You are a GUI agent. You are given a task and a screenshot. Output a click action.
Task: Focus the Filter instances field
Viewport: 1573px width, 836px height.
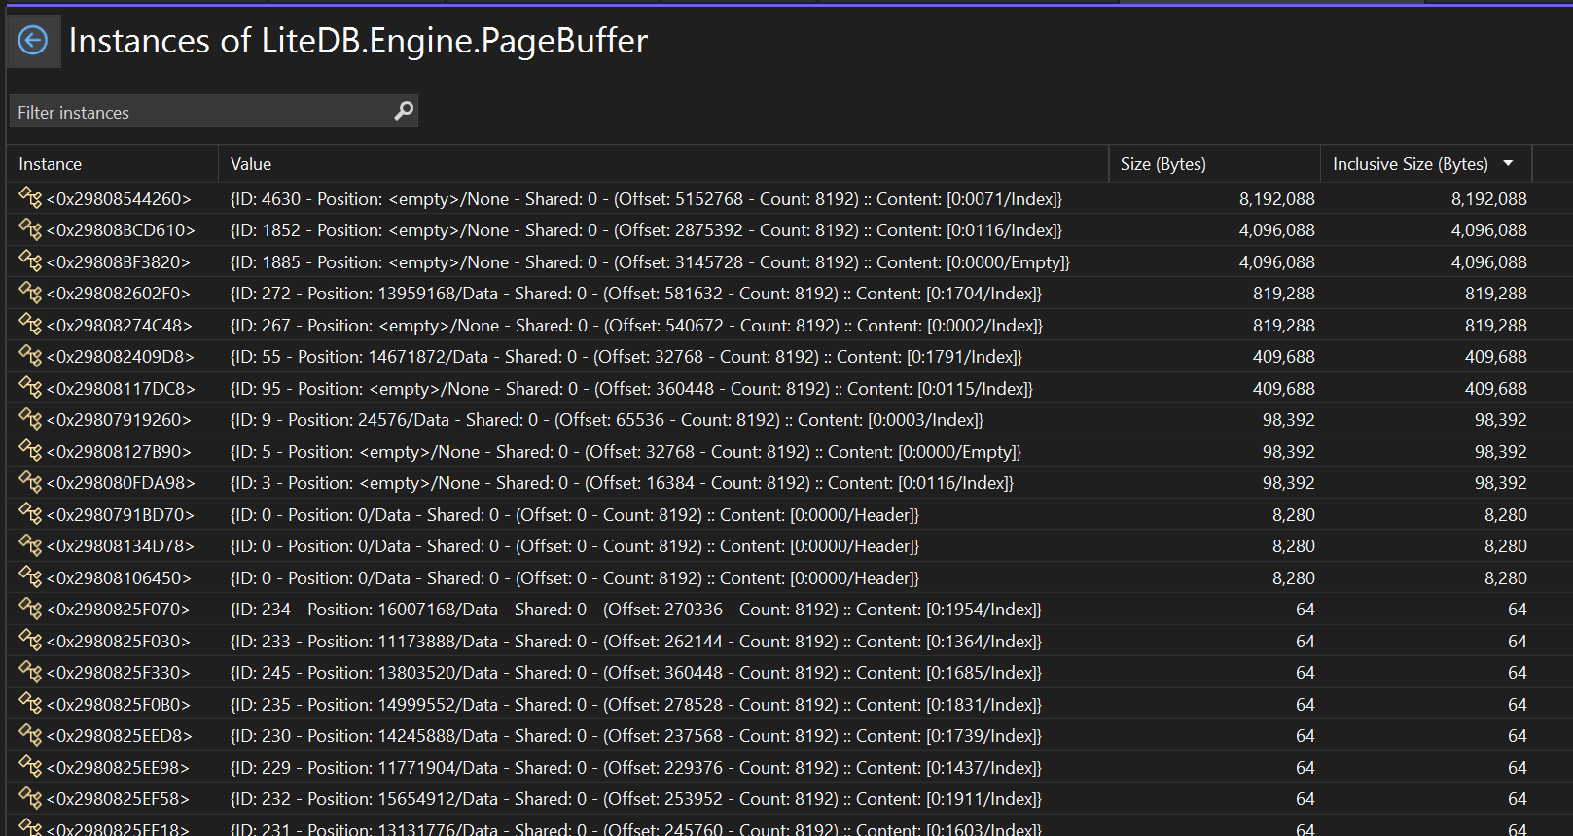tap(214, 112)
